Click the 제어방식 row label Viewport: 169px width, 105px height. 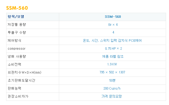click(14, 40)
